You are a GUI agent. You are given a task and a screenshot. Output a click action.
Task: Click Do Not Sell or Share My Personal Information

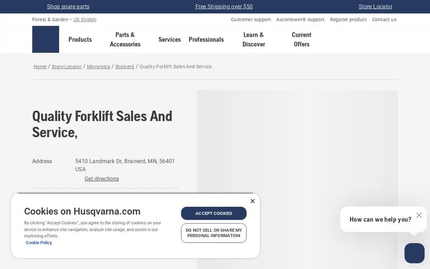coord(214,233)
